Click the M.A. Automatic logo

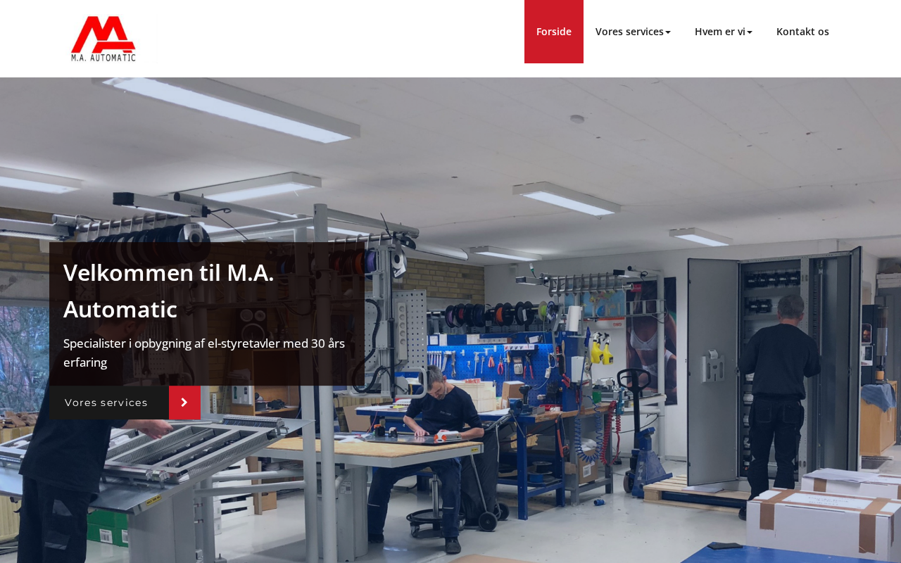[103, 39]
